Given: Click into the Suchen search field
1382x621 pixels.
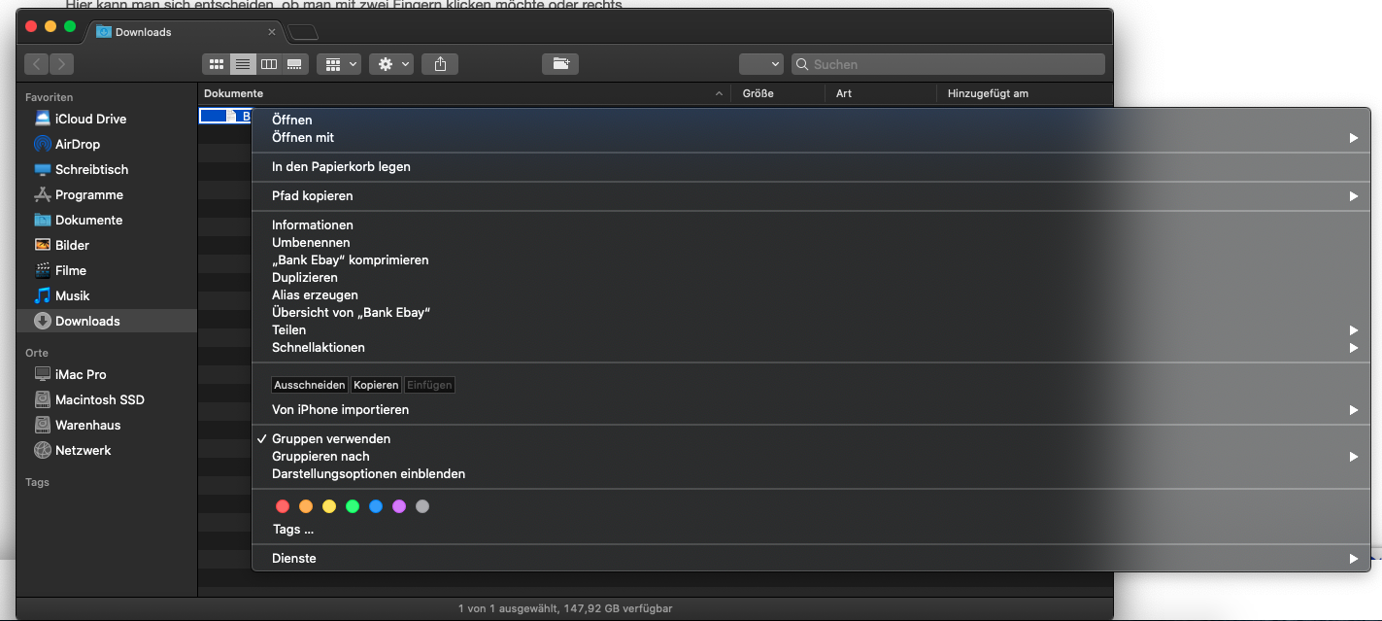Looking at the screenshot, I should point(948,64).
